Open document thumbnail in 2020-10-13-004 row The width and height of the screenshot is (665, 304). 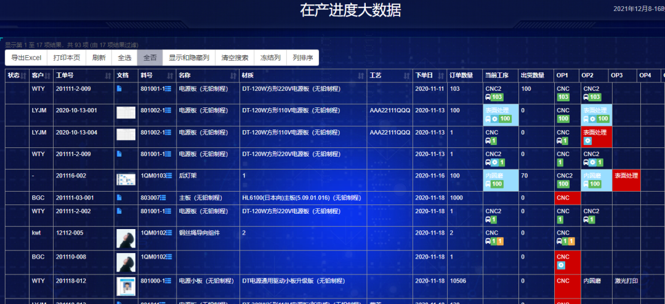pos(126,134)
